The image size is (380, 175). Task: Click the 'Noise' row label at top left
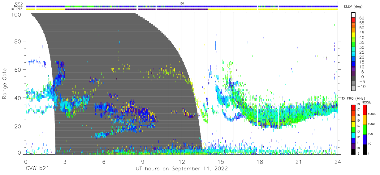[18, 6]
